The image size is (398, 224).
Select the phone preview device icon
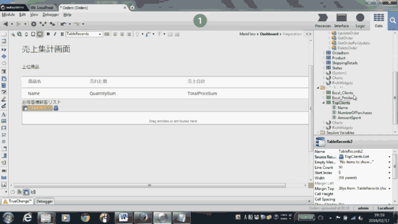pyautogui.click(x=26, y=34)
